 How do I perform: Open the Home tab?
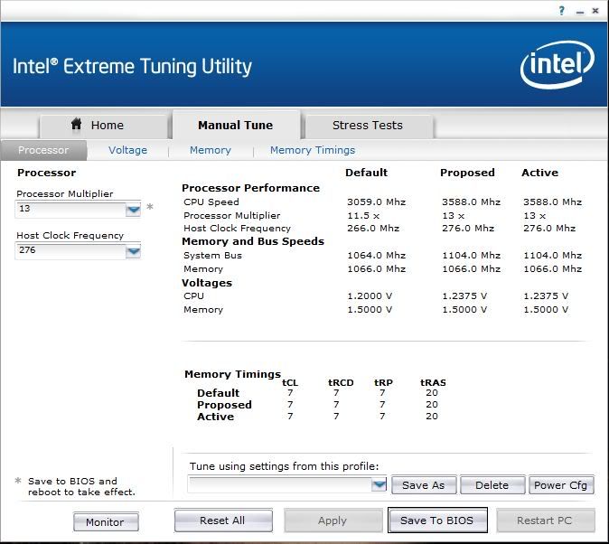tap(104, 126)
